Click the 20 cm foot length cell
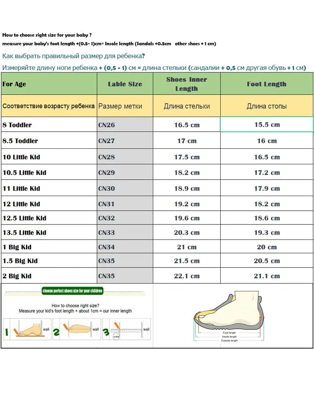The width and height of the screenshot is (314, 418). click(267, 247)
